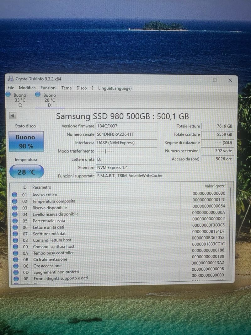251x335 pixels.
Task: Click the Totale letture value 7619 GB
Action: 217,126
